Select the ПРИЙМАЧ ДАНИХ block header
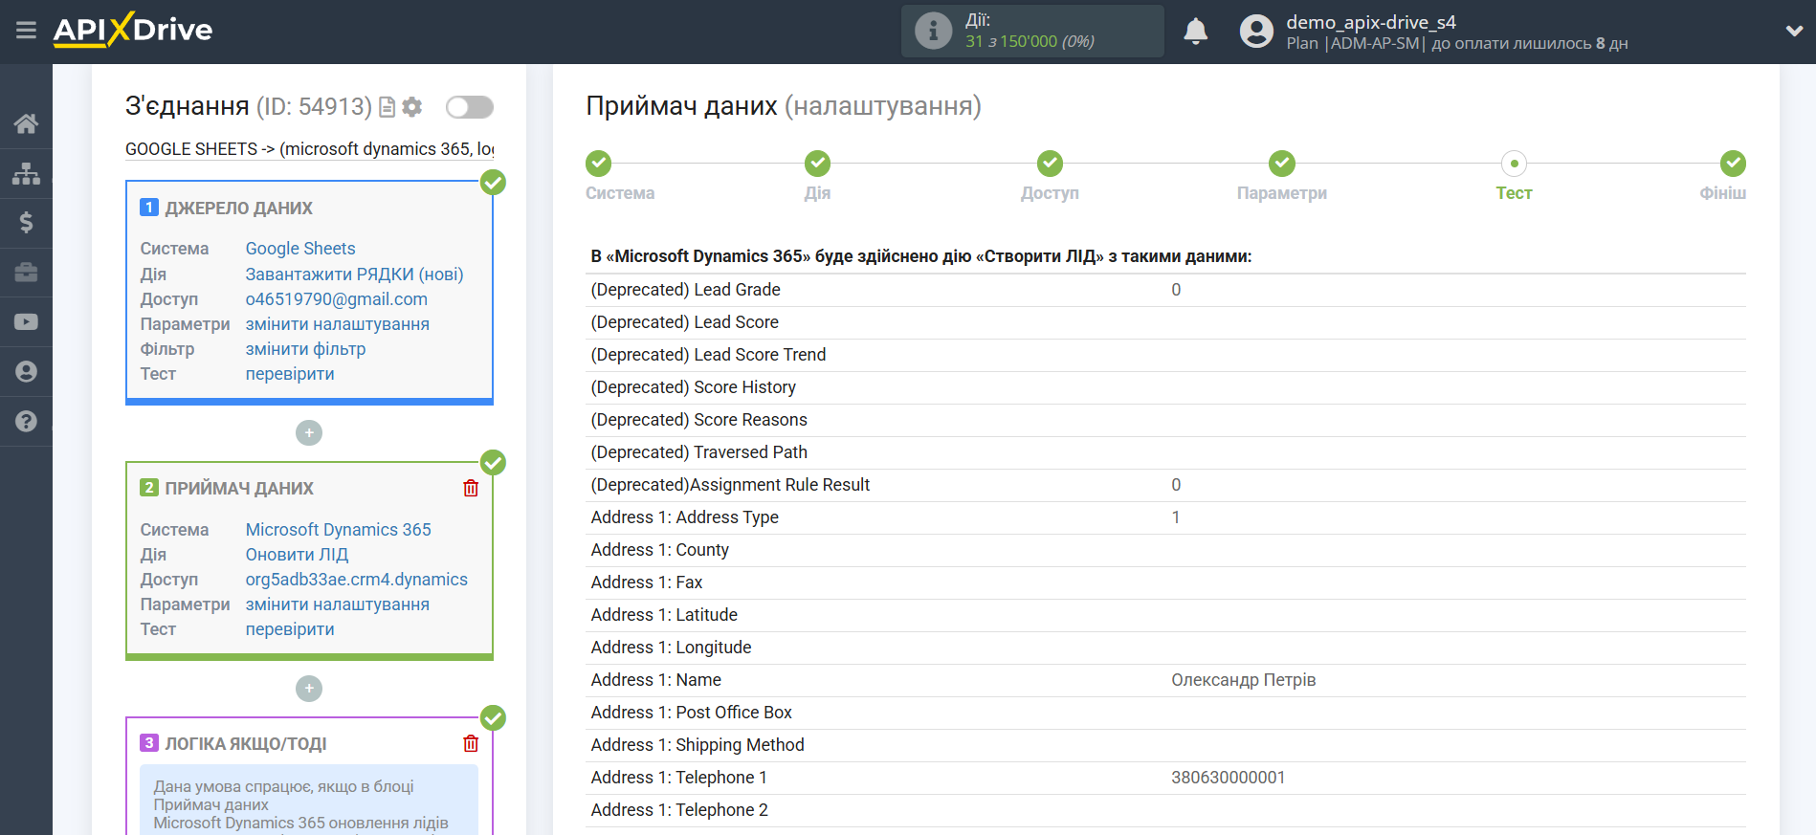This screenshot has width=1816, height=835. click(x=239, y=489)
